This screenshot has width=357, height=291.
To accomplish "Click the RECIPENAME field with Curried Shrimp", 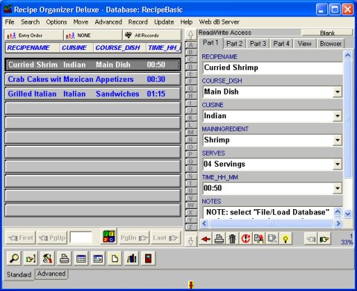I will pos(272,68).
